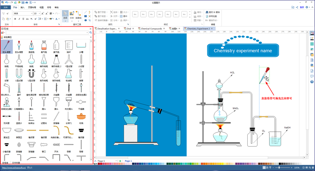Select the thermometer (温度计) symbol
Image resolution: width=315 pixels, height=171 pixels.
[x=19, y=116]
